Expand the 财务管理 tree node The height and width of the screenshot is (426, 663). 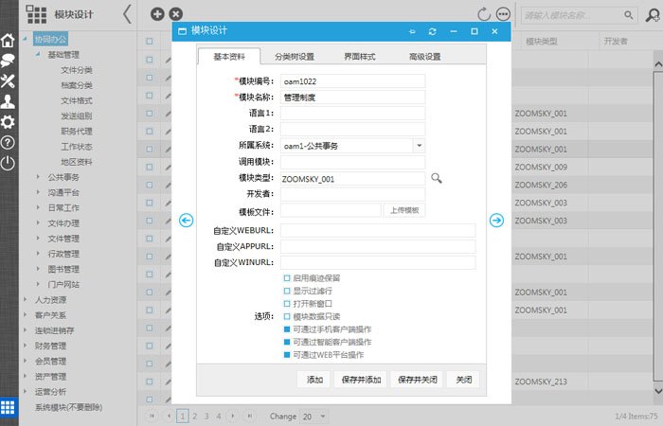25,346
